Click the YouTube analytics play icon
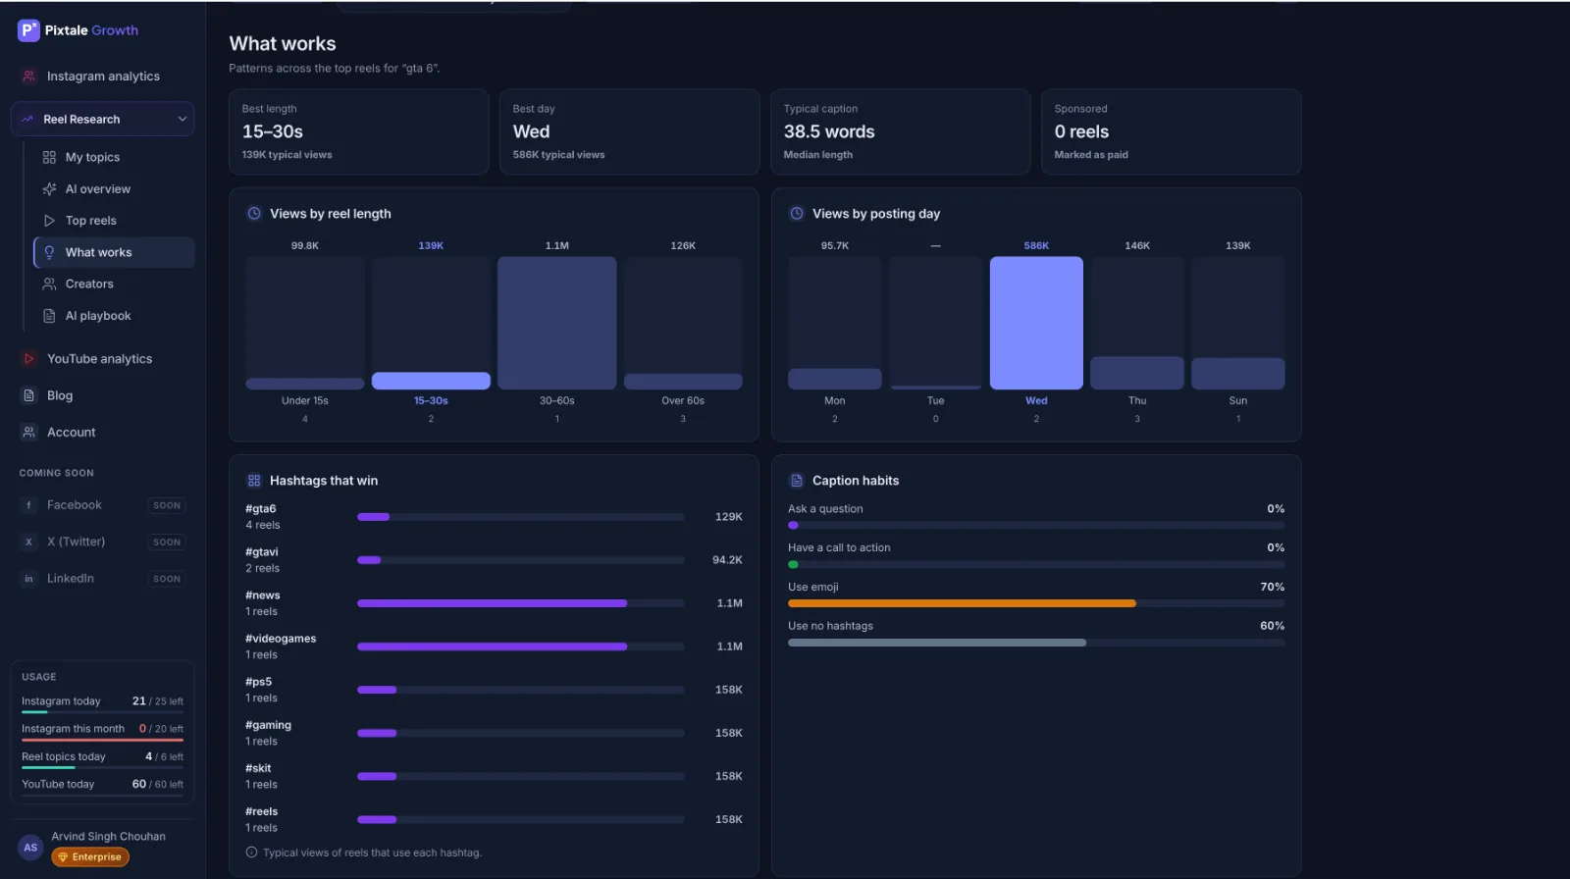Viewport: 1570px width, 879px height. 28,359
